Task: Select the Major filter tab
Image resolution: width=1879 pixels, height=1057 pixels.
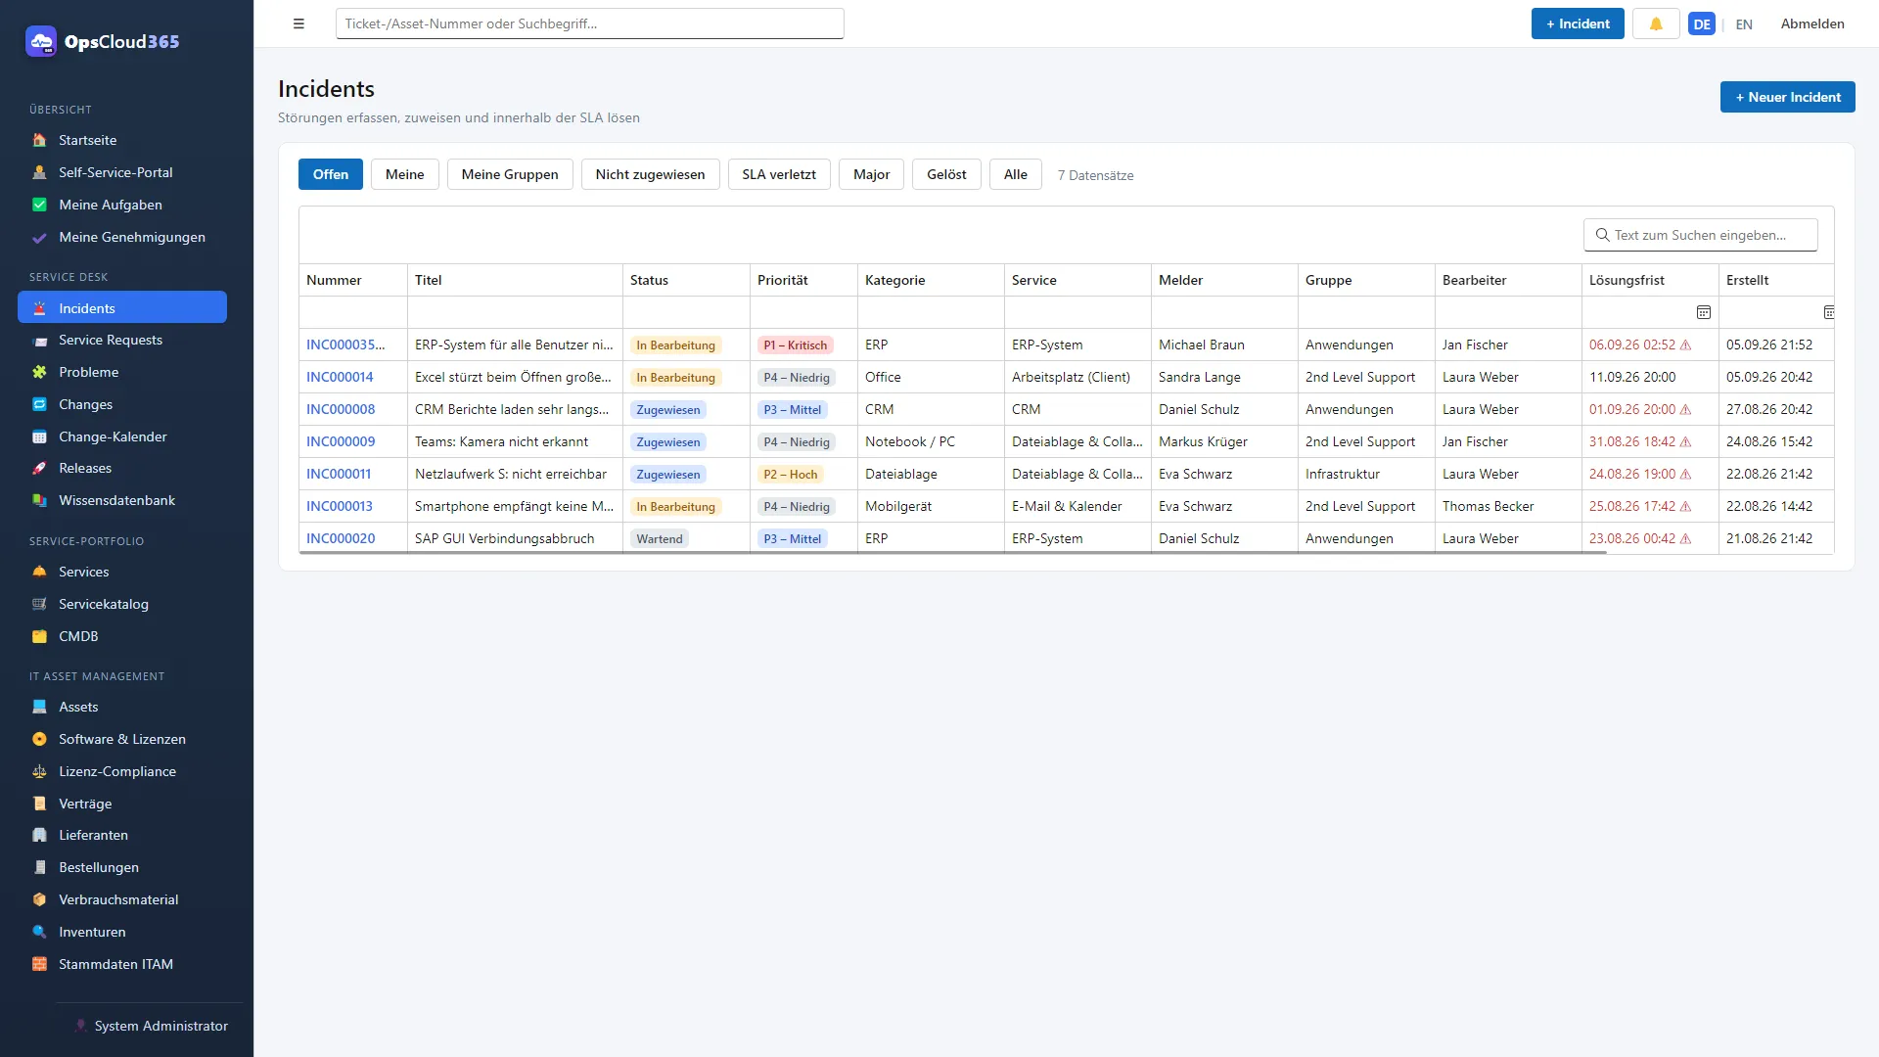Action: [871, 174]
